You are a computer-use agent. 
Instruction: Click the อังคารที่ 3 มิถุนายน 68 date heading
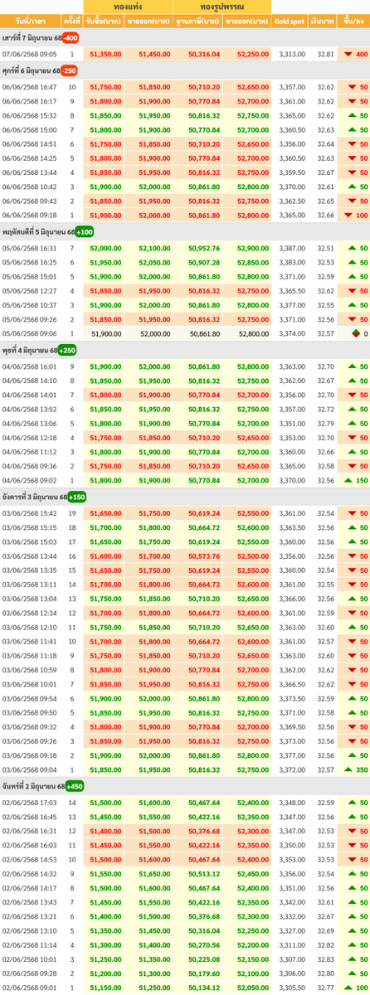(34, 497)
